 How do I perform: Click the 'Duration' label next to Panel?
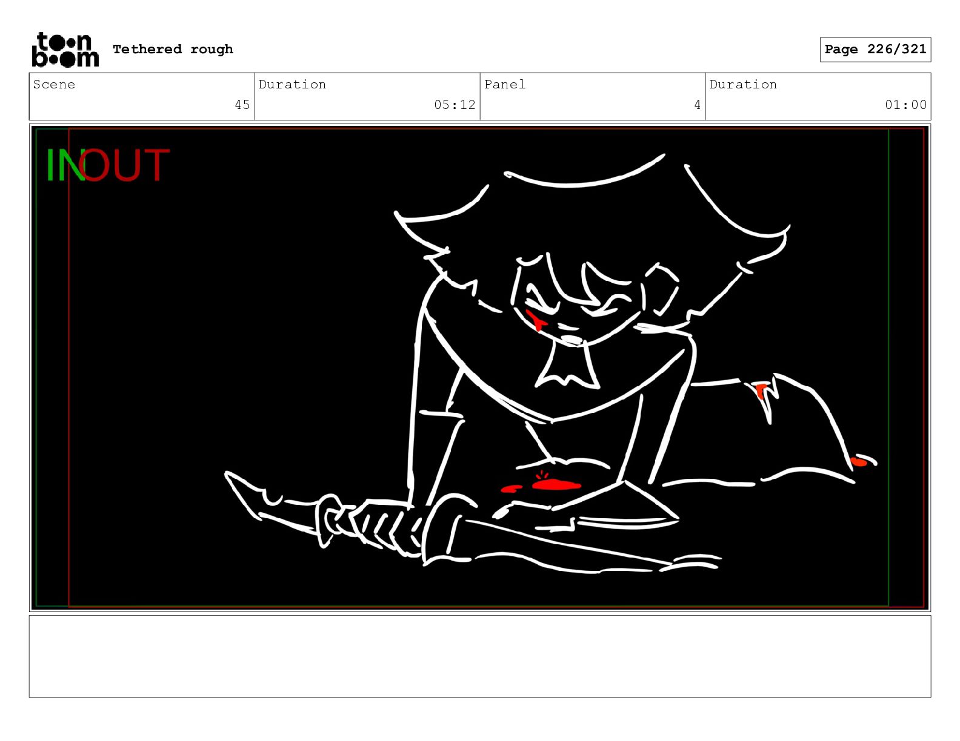tap(743, 84)
